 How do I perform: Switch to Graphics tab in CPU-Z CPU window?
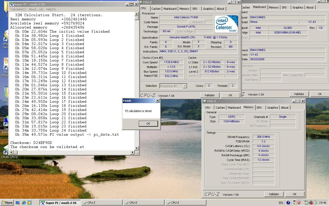coord(208,9)
